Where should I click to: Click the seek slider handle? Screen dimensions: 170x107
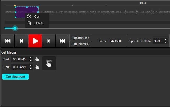(15, 28)
